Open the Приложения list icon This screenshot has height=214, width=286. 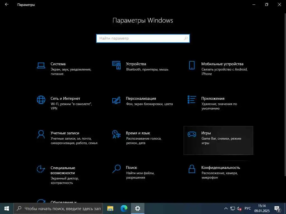[x=192, y=99]
